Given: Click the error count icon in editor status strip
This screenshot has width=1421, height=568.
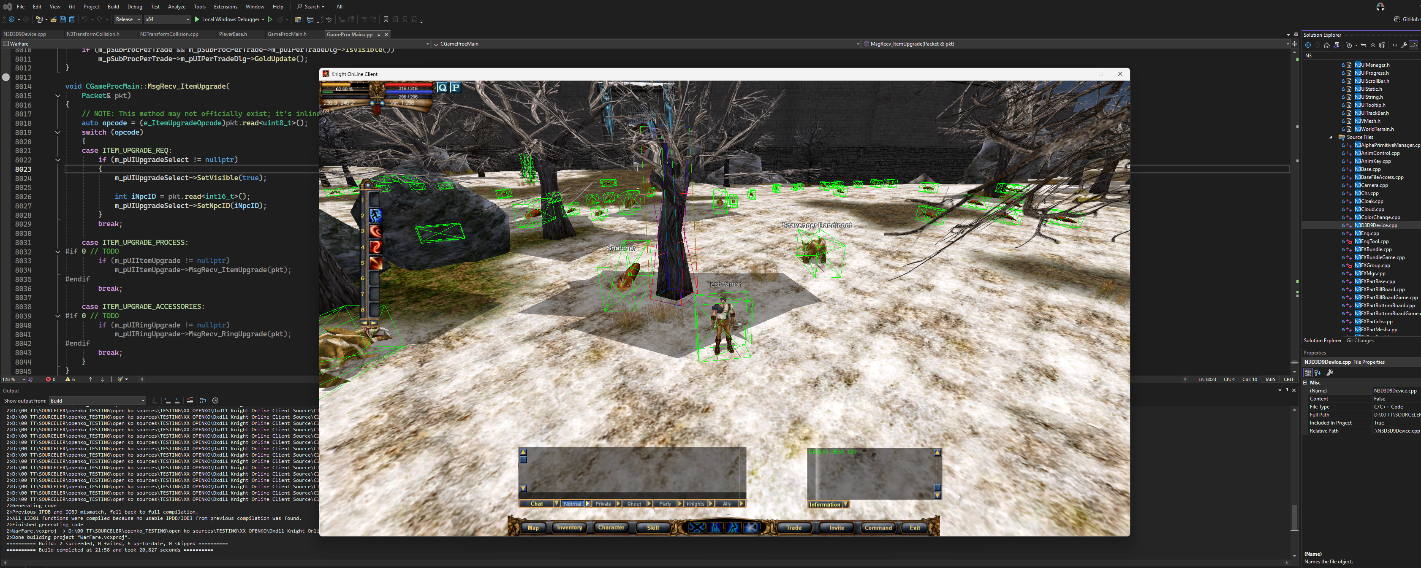Looking at the screenshot, I should pos(48,379).
